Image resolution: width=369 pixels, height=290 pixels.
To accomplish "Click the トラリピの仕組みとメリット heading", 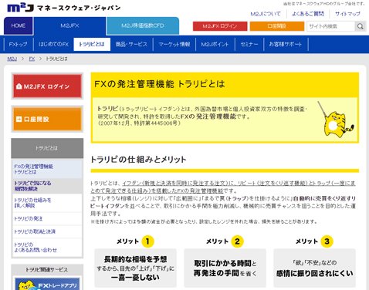I will (x=138, y=160).
